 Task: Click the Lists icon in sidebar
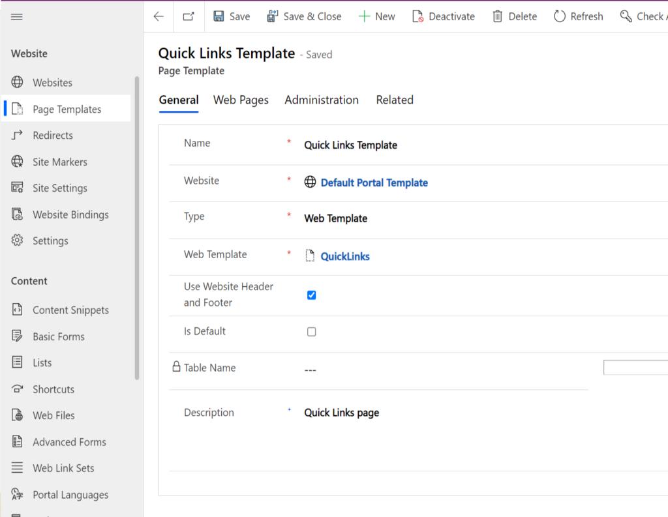[x=17, y=362]
